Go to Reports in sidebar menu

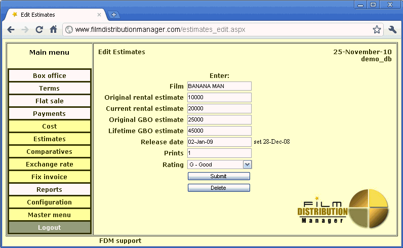point(50,190)
